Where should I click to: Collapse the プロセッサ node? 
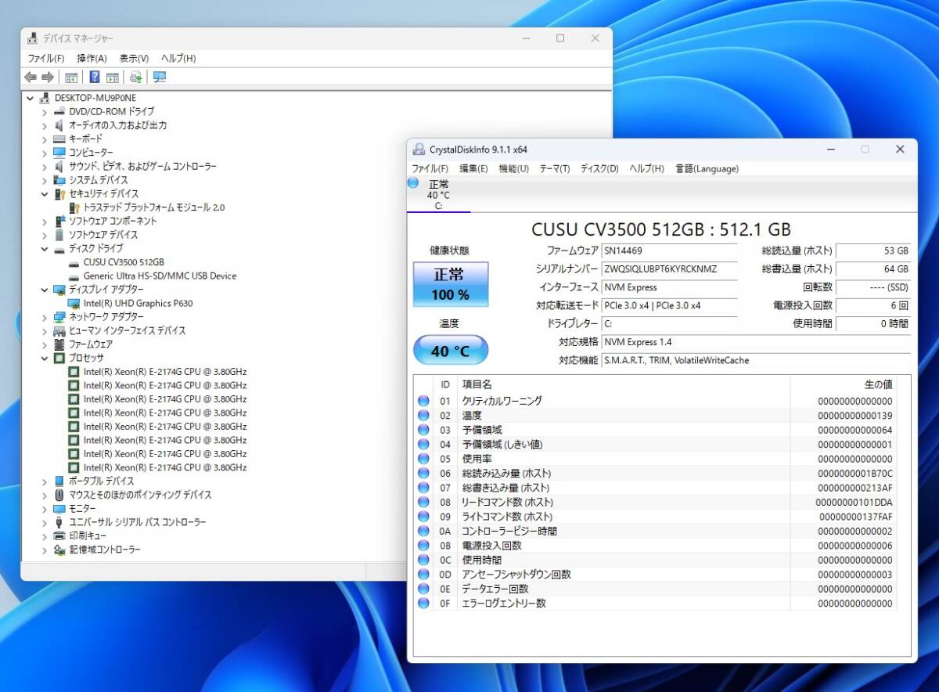click(45, 358)
